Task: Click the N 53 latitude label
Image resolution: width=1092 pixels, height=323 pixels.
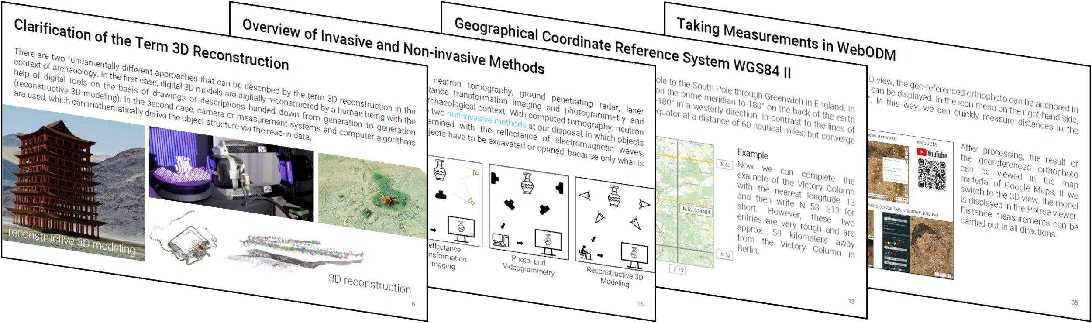Action: (x=725, y=165)
